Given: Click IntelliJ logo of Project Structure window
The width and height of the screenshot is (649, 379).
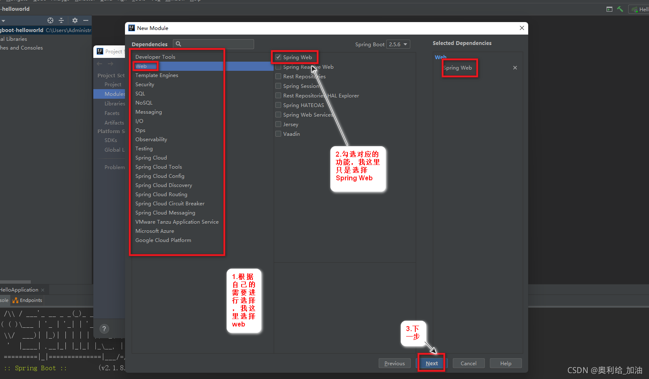Looking at the screenshot, I should 100,51.
